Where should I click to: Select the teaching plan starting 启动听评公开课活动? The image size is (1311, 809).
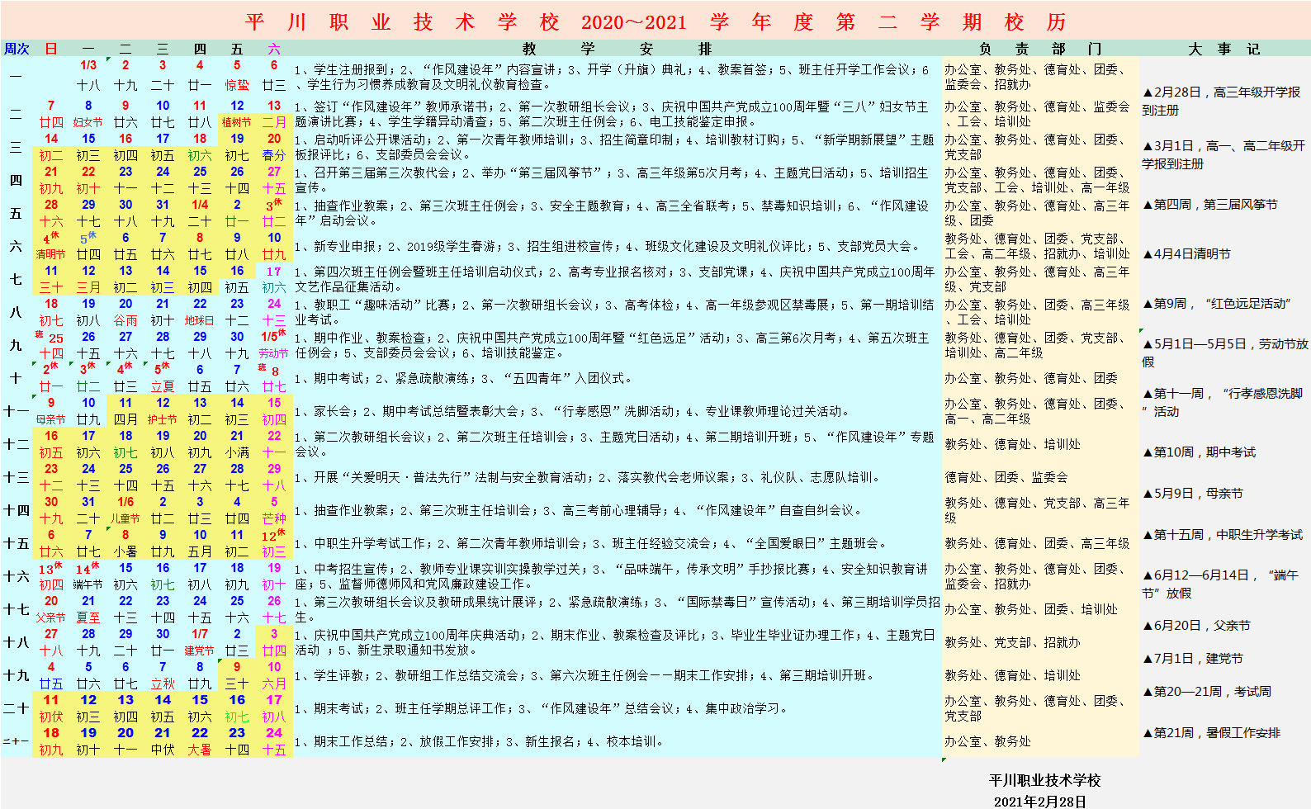click(x=618, y=147)
